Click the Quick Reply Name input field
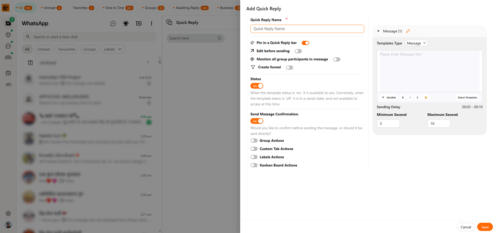This screenshot has width=497, height=233. point(307,29)
